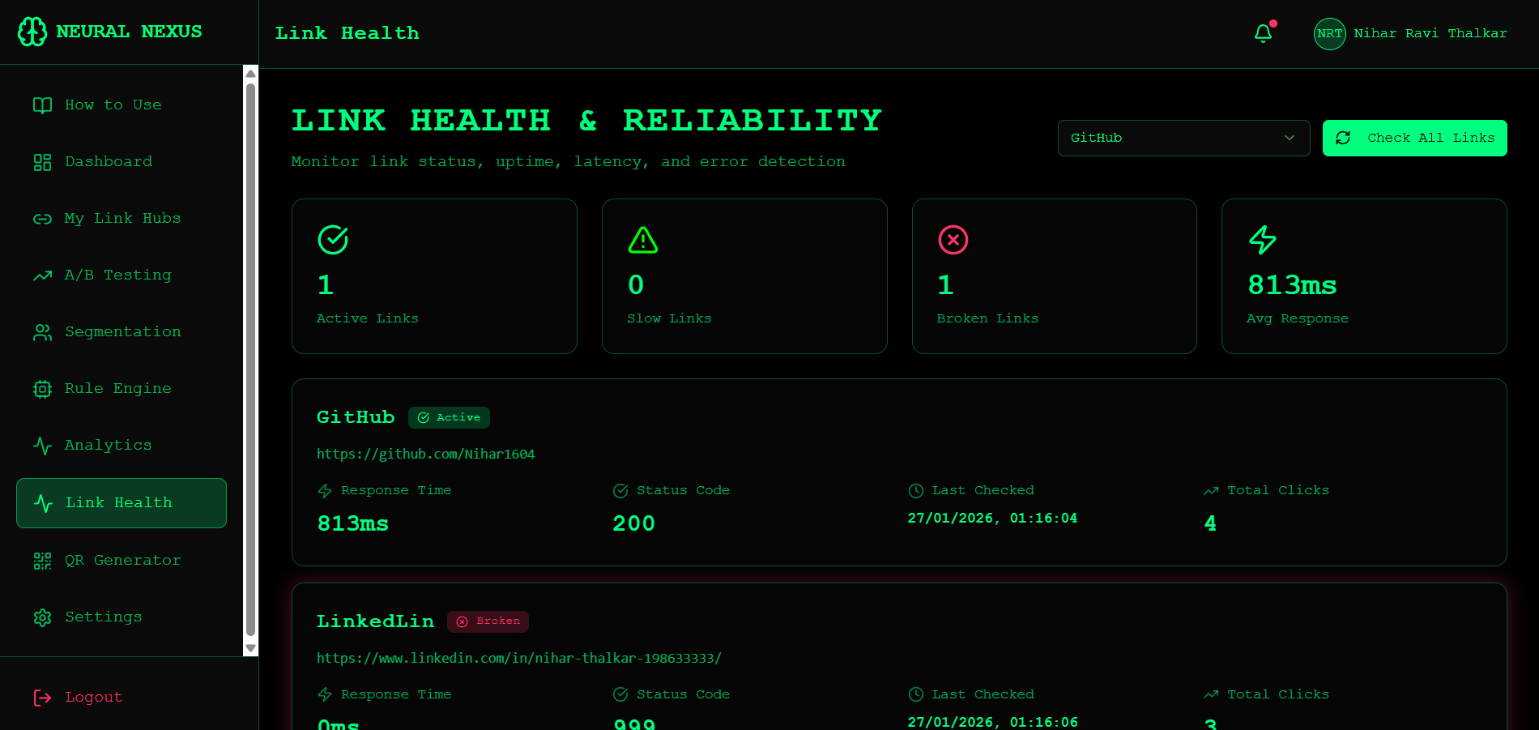Click the sidebar scroll up arrow
Viewport: 1539px width, 730px height.
[x=250, y=73]
